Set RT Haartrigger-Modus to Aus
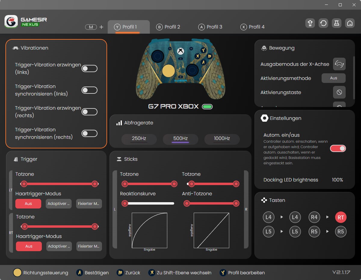Screen dimensions: 361x280 click(x=29, y=246)
